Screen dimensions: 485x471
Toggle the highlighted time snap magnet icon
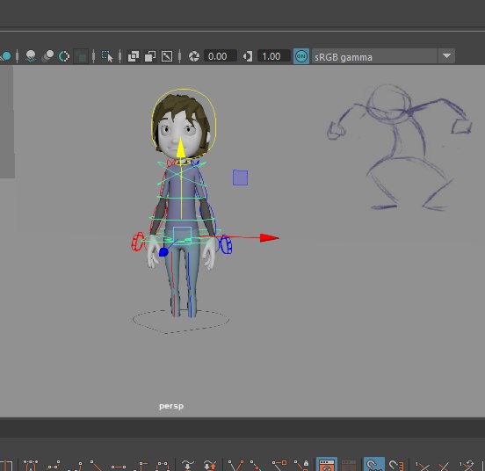click(374, 465)
